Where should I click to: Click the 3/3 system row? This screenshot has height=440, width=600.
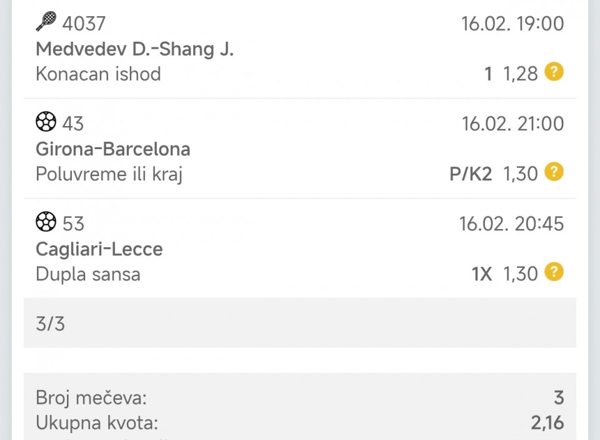pos(300,323)
